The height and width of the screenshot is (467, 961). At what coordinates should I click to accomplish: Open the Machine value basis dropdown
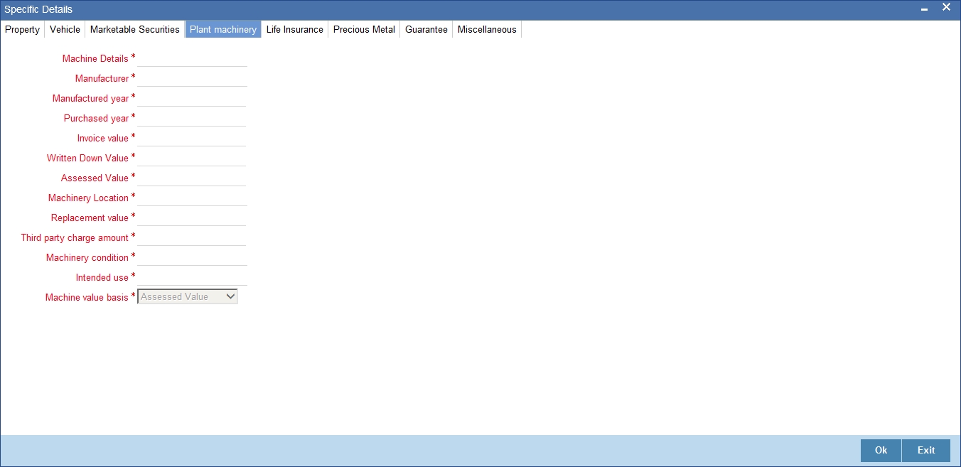pyautogui.click(x=188, y=297)
